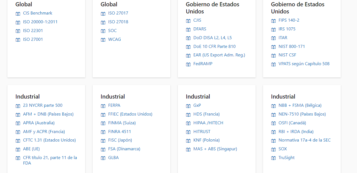Follow the FFIEC (Estados Unidos) link
Screen dimensions: 357x173
tap(130, 114)
